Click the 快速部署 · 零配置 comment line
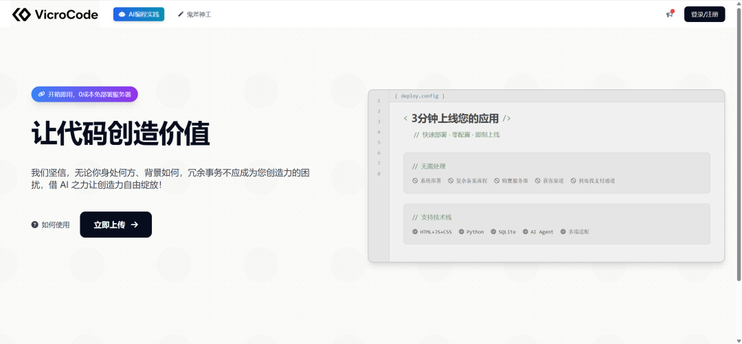Viewport: 742px width, 344px height. (457, 135)
